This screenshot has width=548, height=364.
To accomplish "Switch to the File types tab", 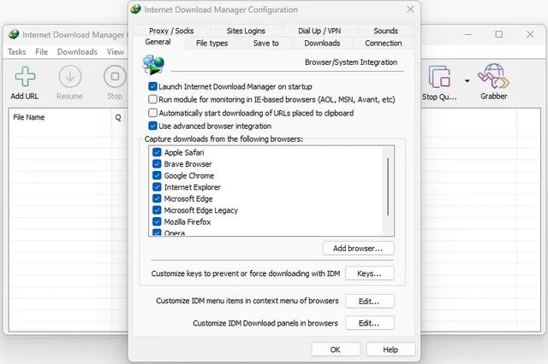I will [x=211, y=43].
